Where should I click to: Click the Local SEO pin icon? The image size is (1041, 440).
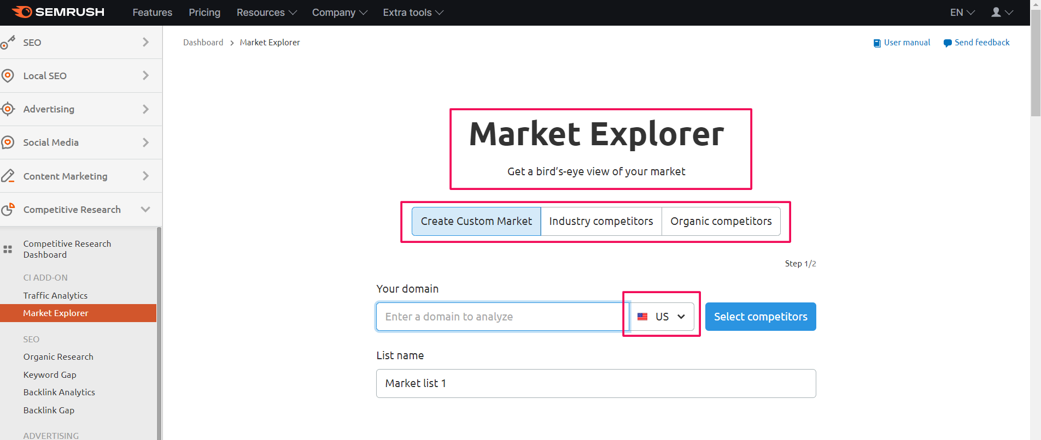(x=8, y=75)
